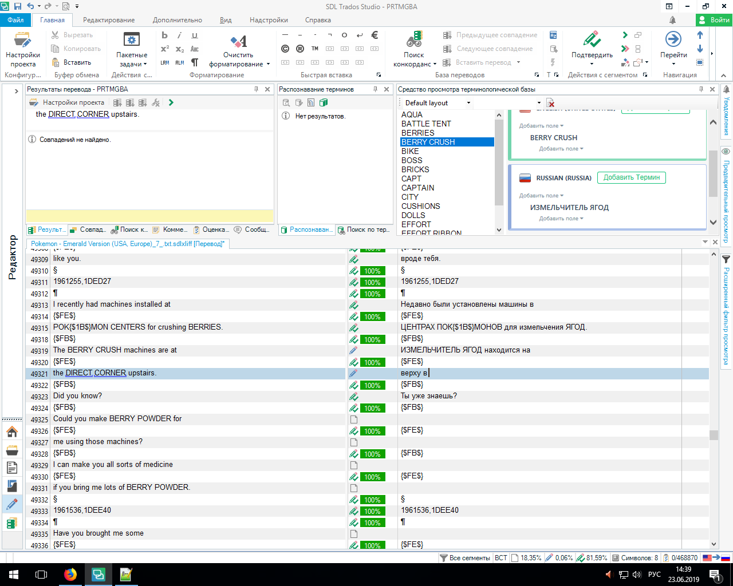Launch Firefox from the taskbar
The height and width of the screenshot is (586, 733).
(70, 575)
